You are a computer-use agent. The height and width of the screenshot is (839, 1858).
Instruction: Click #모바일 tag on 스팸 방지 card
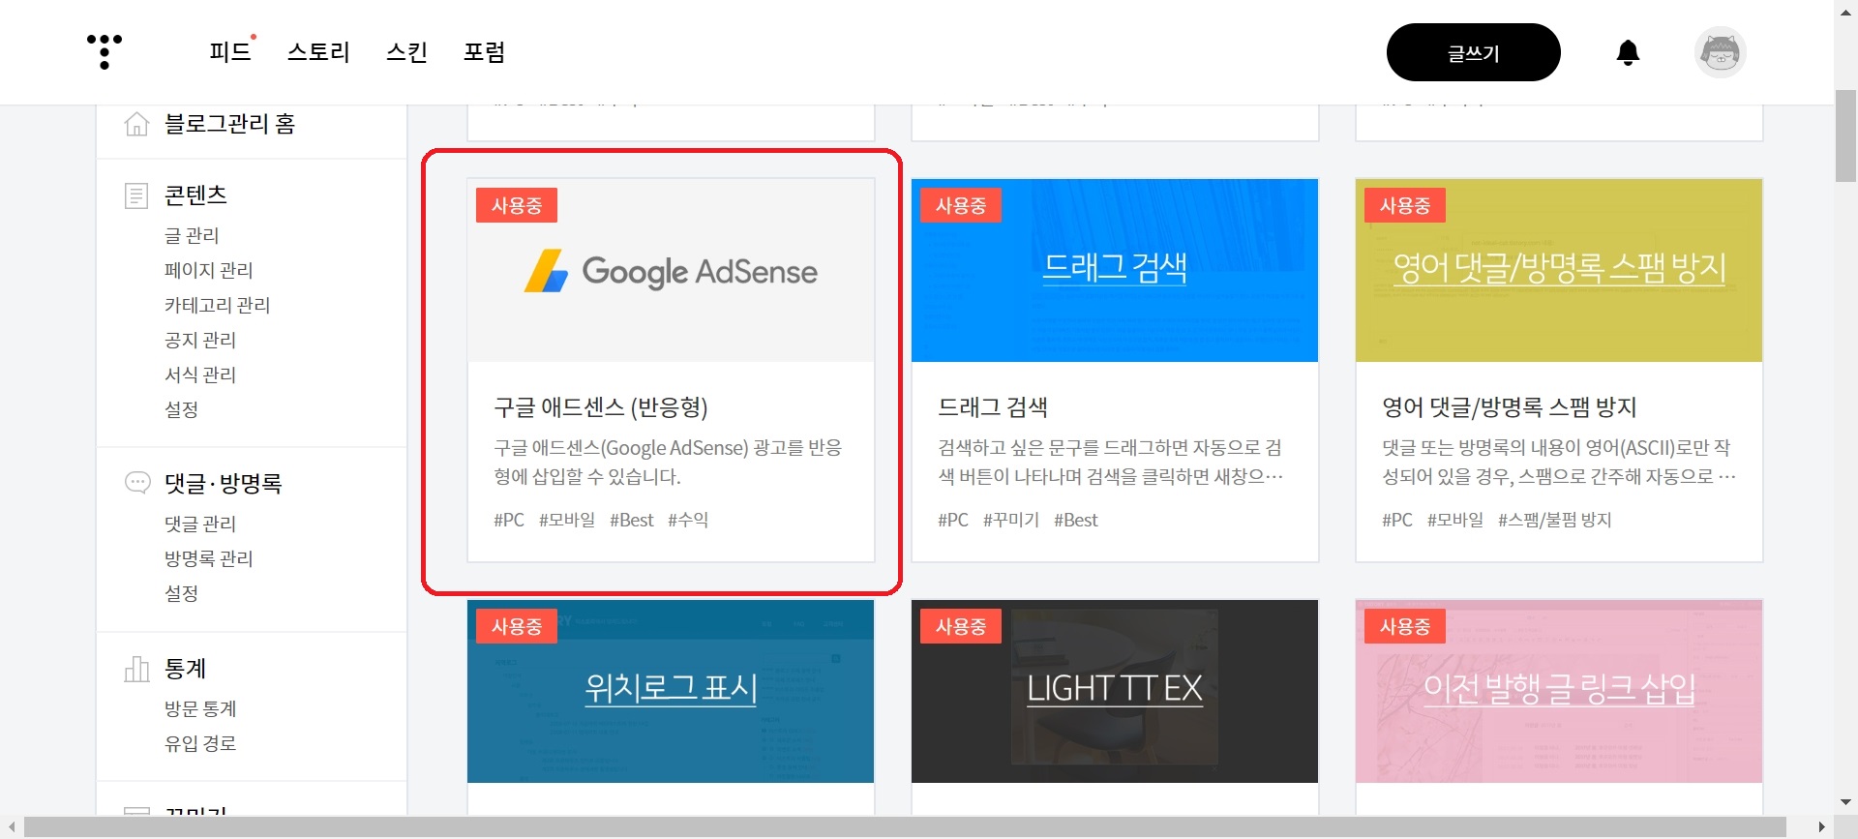(x=1455, y=520)
